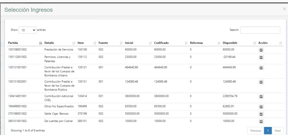Click edit icon for Otros No Especificados row
Image resolution: width=288 pixels, height=135 pixels.
pyautogui.click(x=261, y=107)
